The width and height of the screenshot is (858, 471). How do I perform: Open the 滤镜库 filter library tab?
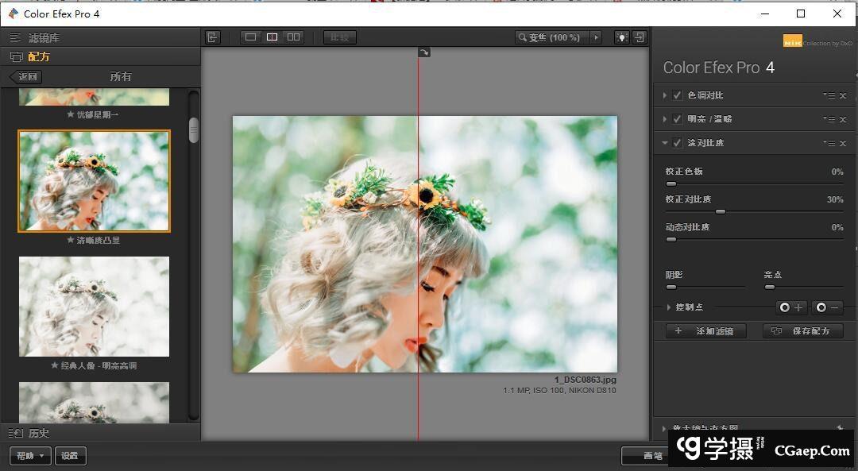pyautogui.click(x=44, y=37)
